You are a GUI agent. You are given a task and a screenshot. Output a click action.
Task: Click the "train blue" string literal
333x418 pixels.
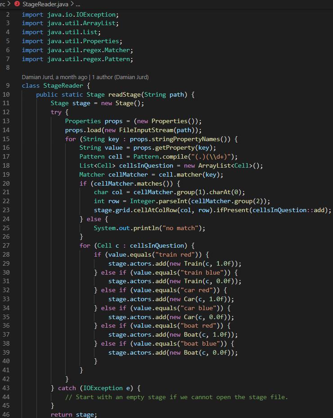(x=202, y=272)
